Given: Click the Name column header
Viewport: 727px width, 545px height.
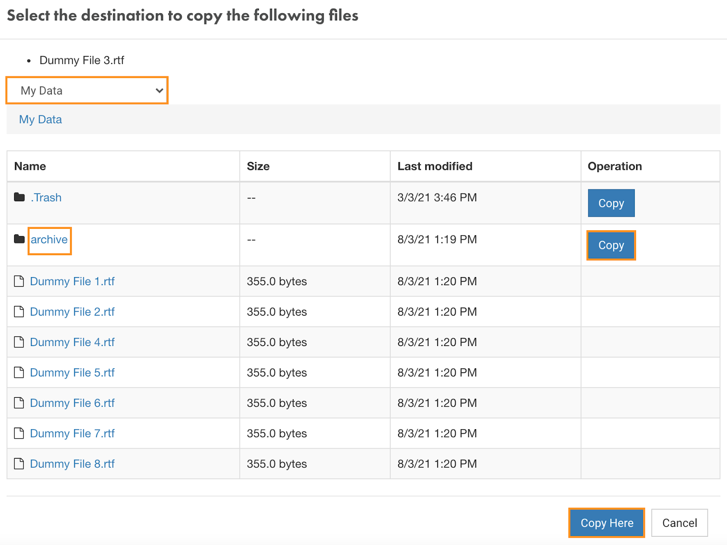Looking at the screenshot, I should (30, 166).
